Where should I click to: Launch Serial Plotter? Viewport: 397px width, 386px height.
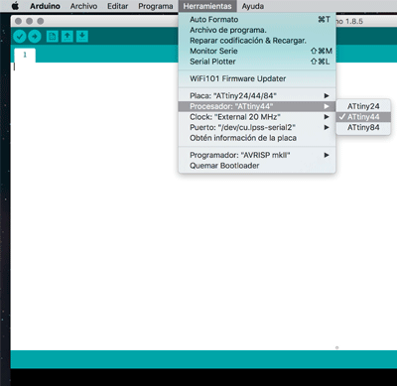pos(257,62)
